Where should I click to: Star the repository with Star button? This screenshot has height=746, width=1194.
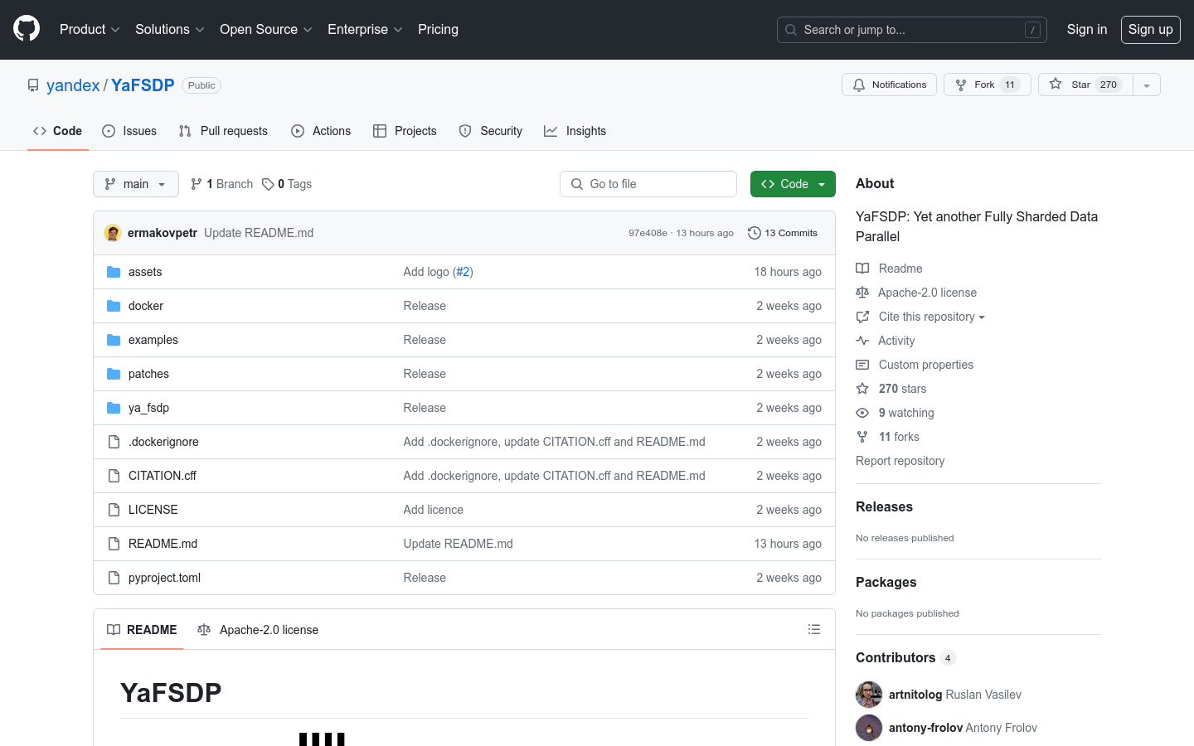tap(1085, 85)
